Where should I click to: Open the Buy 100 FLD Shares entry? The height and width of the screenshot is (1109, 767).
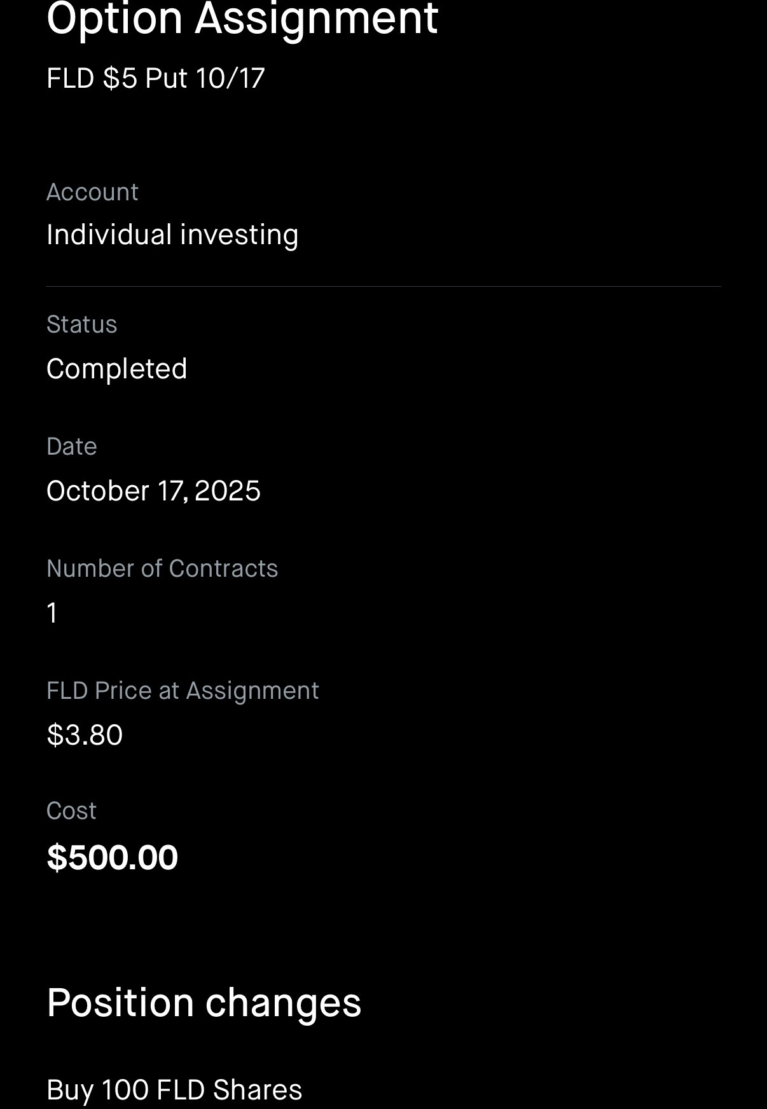pos(174,1090)
